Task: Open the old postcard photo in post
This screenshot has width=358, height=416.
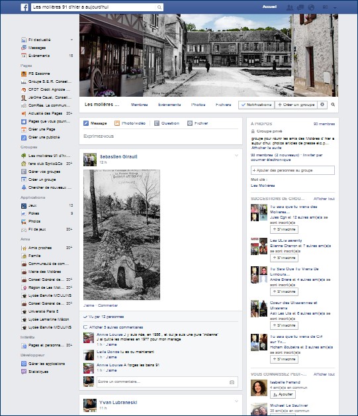Action: pos(122,234)
